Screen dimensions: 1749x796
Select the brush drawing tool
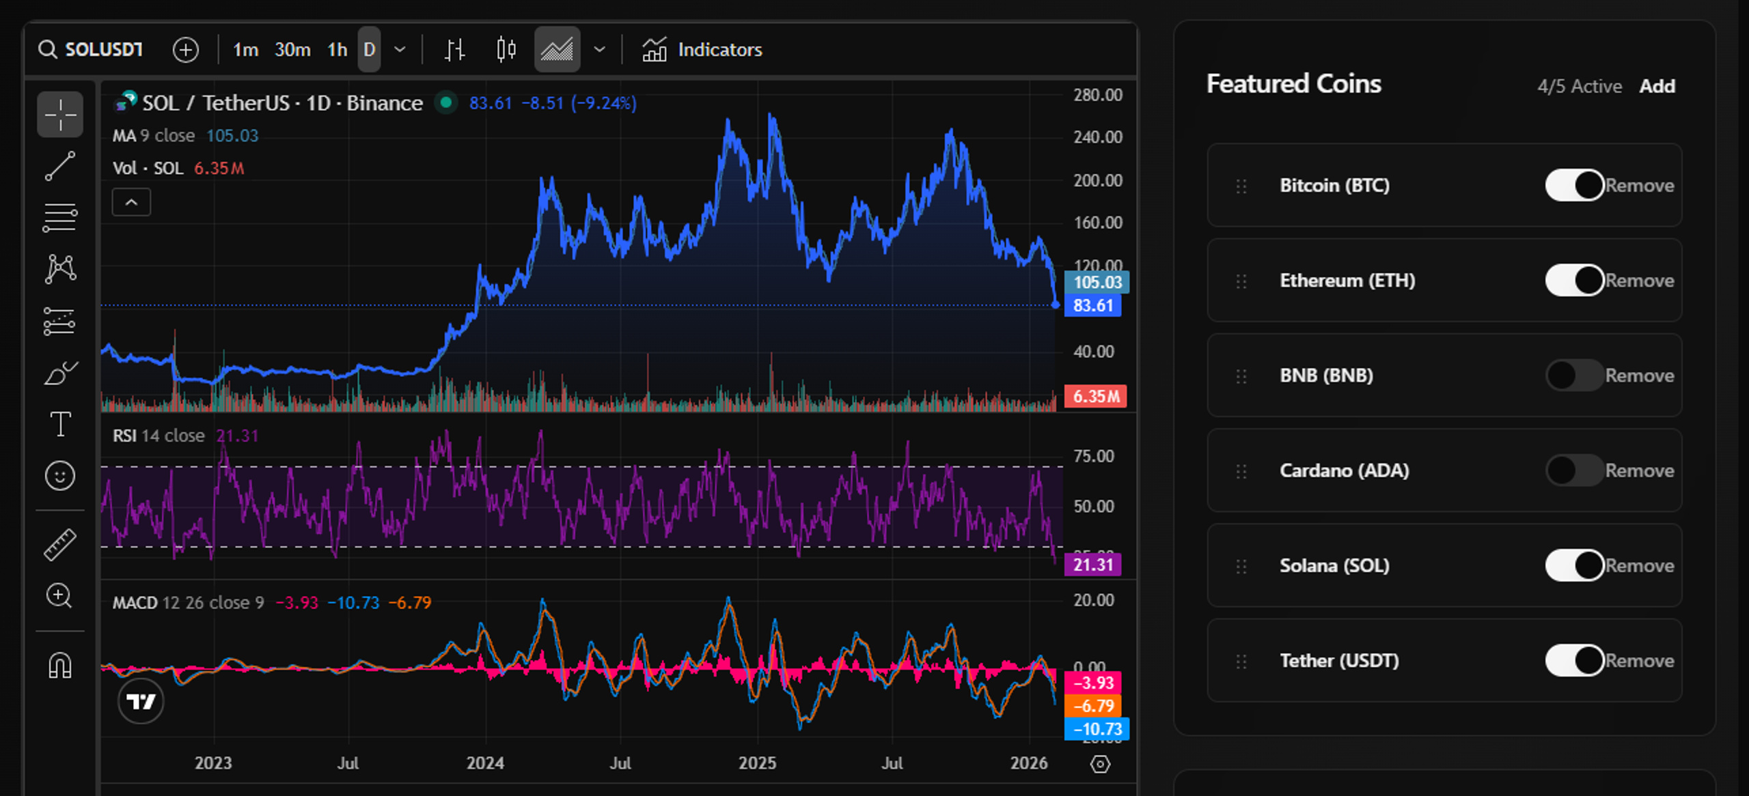[60, 373]
